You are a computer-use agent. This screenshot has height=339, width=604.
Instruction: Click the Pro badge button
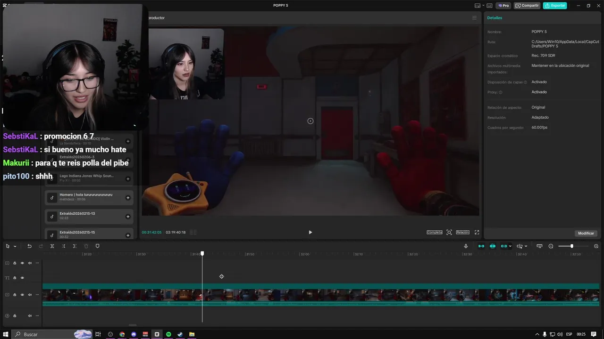(503, 6)
